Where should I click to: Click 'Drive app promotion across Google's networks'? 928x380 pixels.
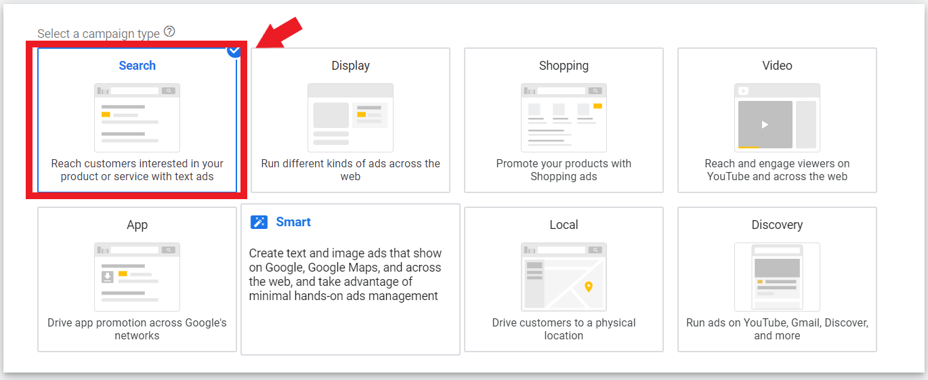point(137,329)
